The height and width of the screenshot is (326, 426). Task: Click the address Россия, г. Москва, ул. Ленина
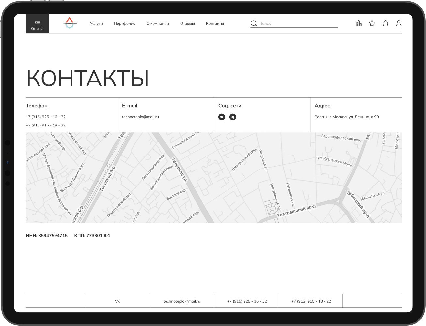pyautogui.click(x=347, y=117)
